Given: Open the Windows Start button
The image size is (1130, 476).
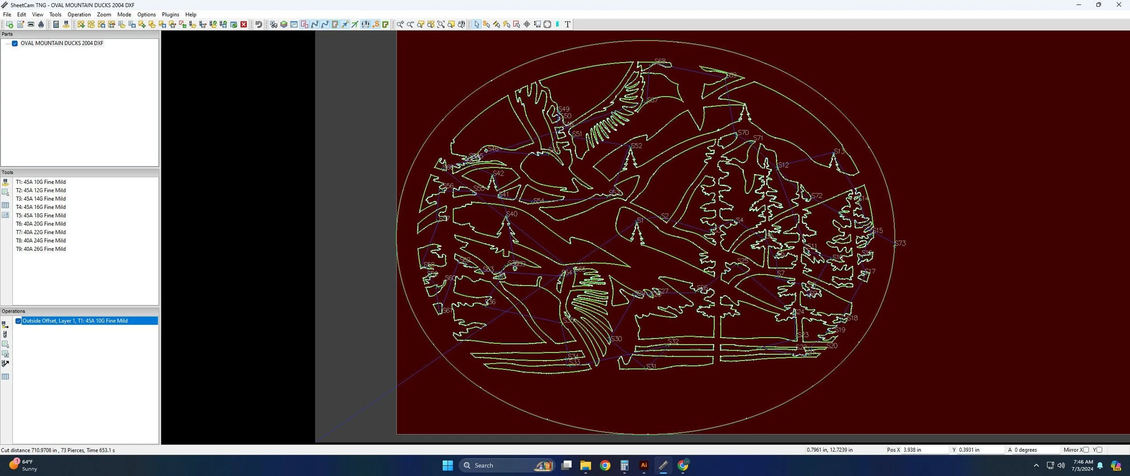Looking at the screenshot, I should 447,465.
